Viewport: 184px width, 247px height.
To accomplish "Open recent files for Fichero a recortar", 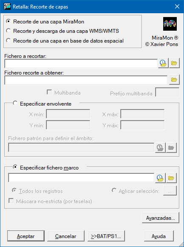I will coord(163,63).
